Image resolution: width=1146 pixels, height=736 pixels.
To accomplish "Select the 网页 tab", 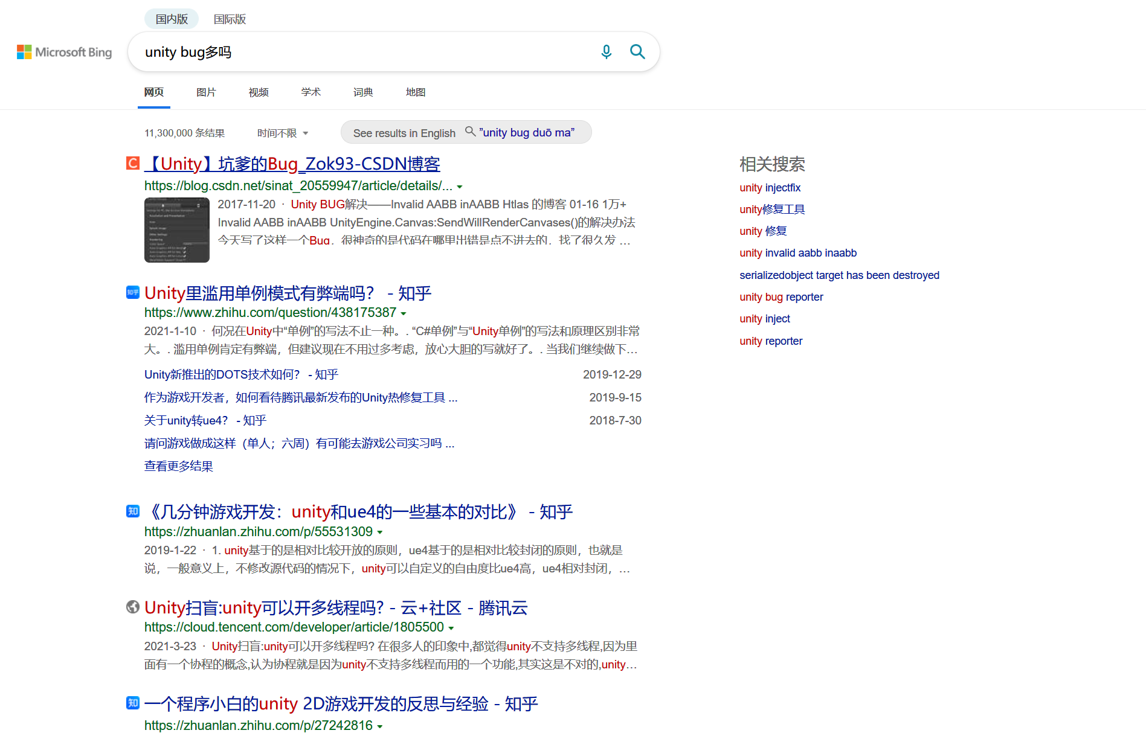I will pos(154,92).
